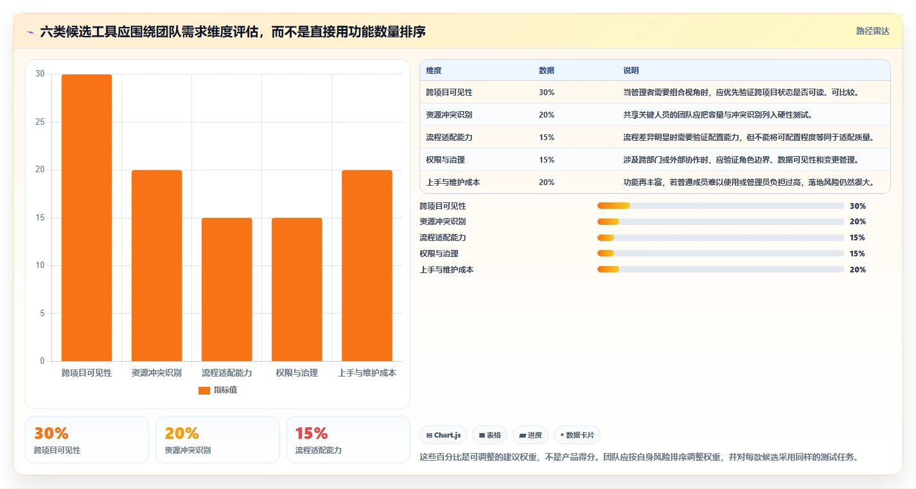This screenshot has height=489, width=916.
Task: Click the 权限与治理 label beside progress bars
Action: tap(439, 254)
